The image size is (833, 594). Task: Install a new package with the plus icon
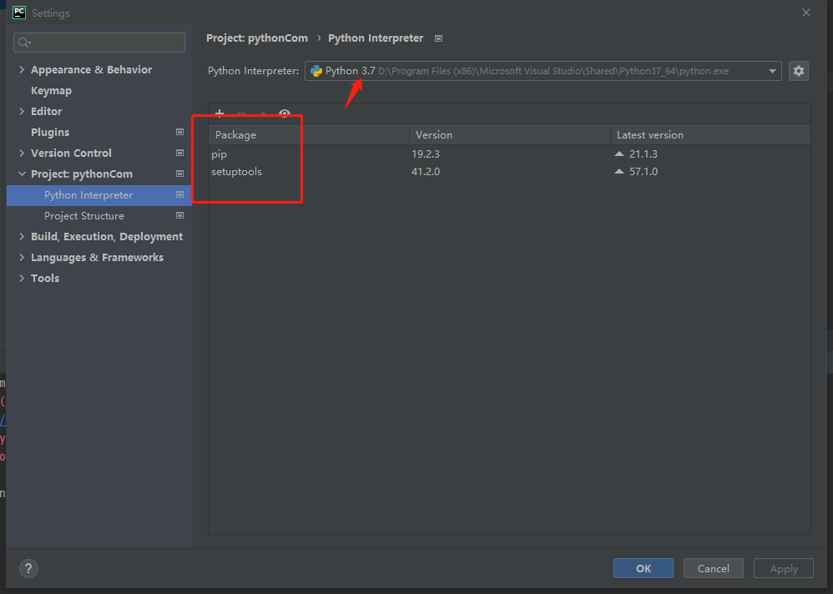tap(220, 113)
